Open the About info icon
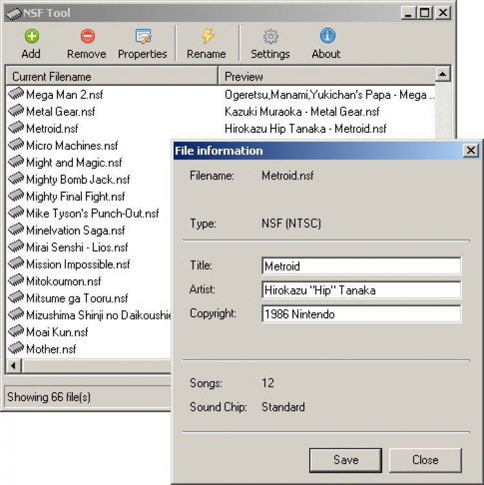This screenshot has width=484, height=485. tap(327, 35)
